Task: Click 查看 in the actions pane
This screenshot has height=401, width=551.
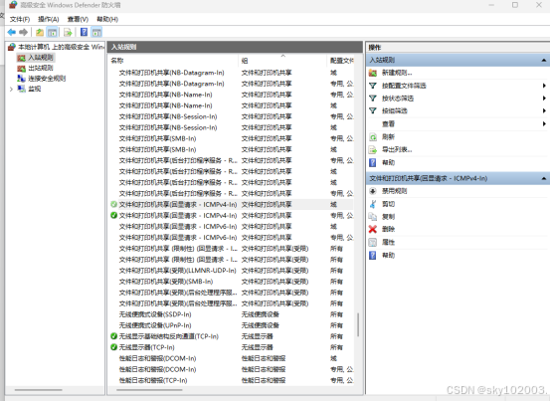Action: pyautogui.click(x=388, y=123)
